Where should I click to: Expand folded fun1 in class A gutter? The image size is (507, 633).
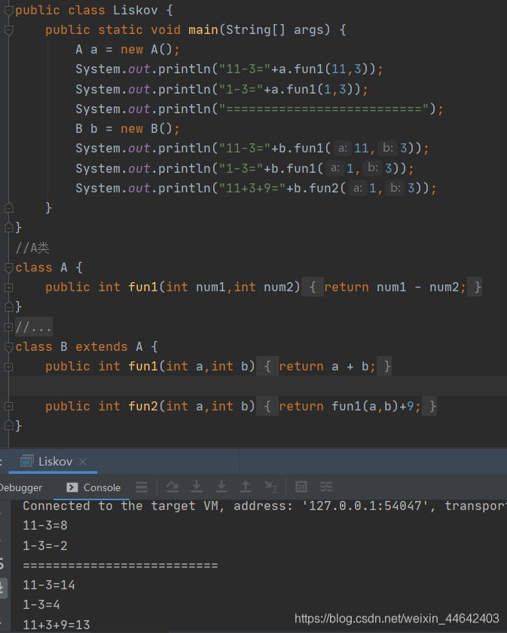pyautogui.click(x=8, y=287)
